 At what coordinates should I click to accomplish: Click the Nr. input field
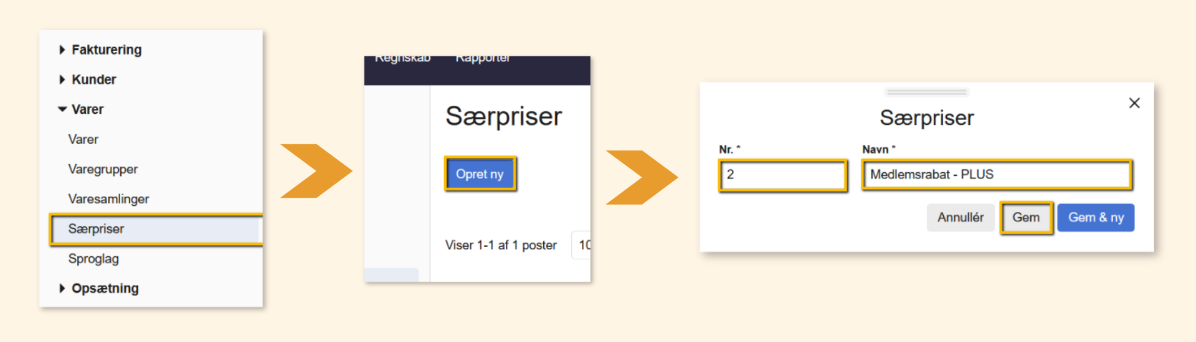pyautogui.click(x=782, y=175)
